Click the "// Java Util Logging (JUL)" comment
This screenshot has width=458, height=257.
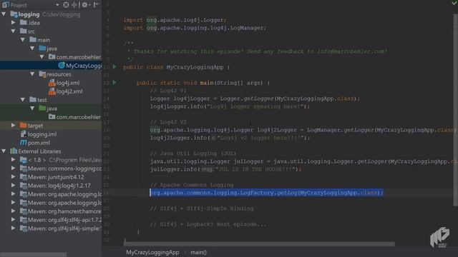[x=193, y=153]
